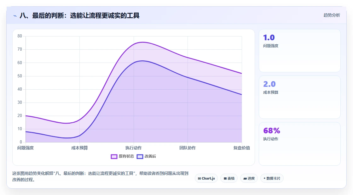Click the 2.0 value in second card

tap(269, 84)
